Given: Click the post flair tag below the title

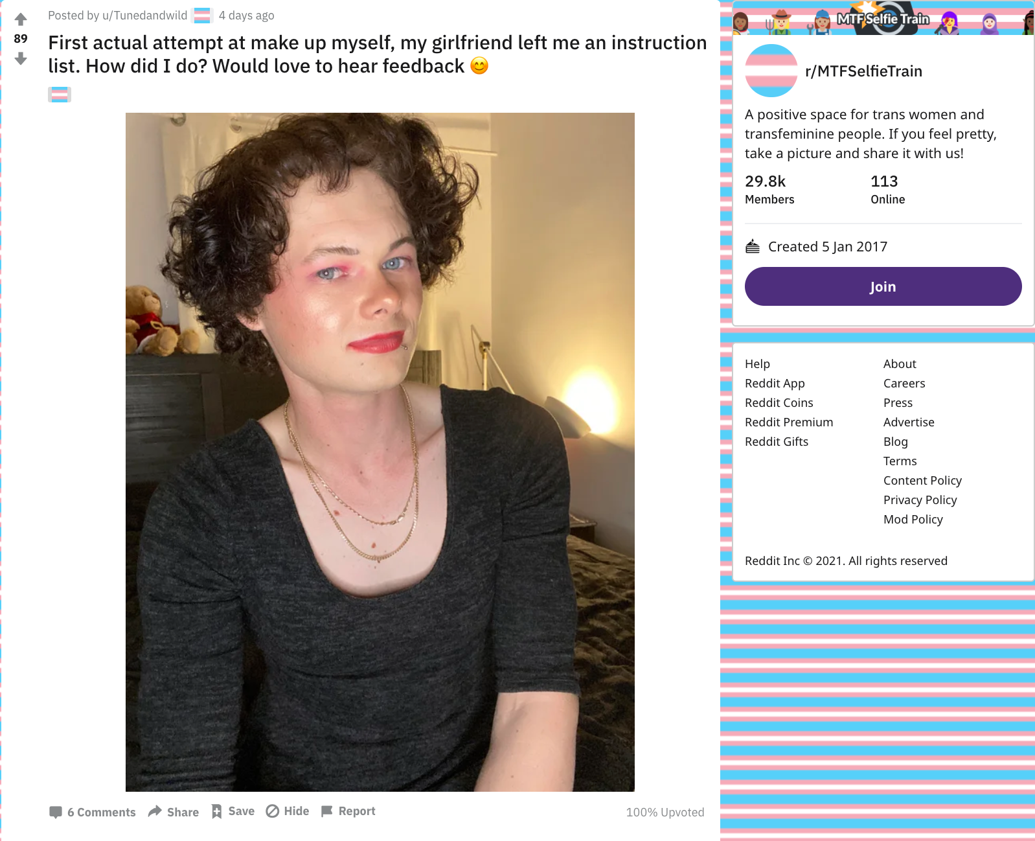Looking at the screenshot, I should [60, 95].
